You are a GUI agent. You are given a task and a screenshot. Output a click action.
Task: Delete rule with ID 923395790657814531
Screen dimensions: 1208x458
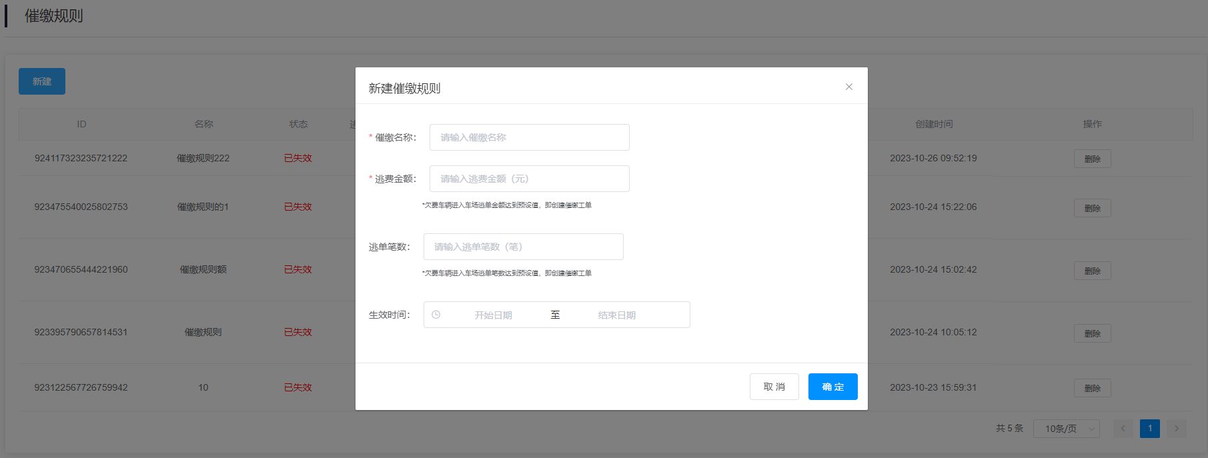point(1092,333)
